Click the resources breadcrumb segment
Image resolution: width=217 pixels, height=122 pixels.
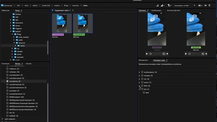coord(75,5)
